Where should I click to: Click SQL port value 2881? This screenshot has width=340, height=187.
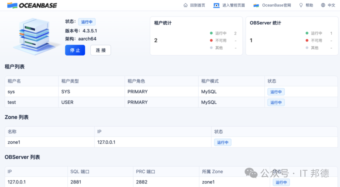tap(76, 182)
